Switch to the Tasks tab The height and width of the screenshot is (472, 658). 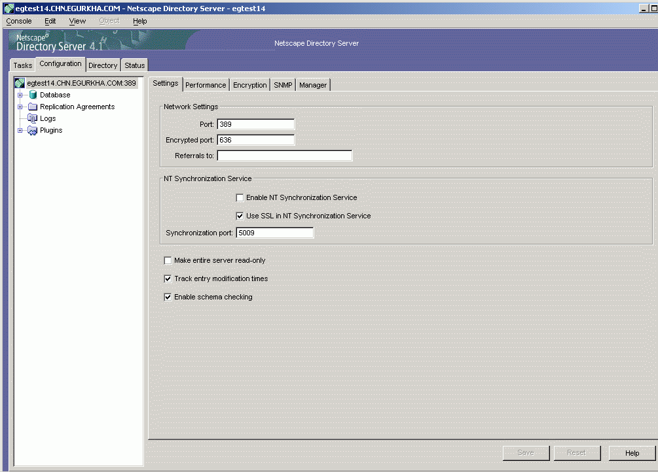pos(23,65)
